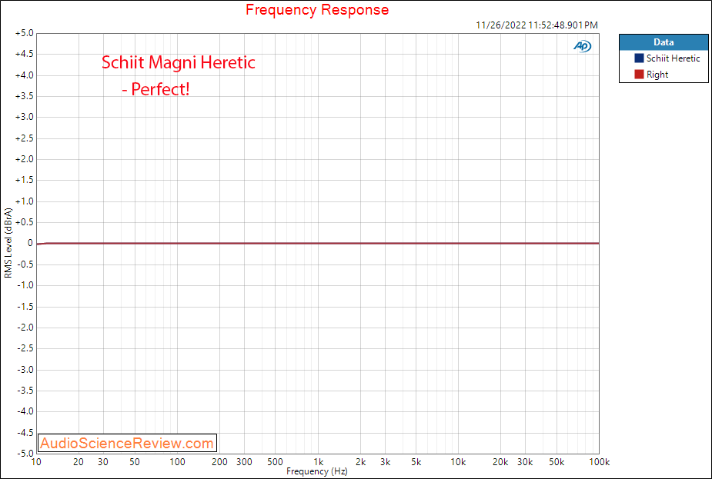Screen dimensions: 712x479
Task: Click the +5.0 tick label on the vertical axis
Action: click(24, 33)
